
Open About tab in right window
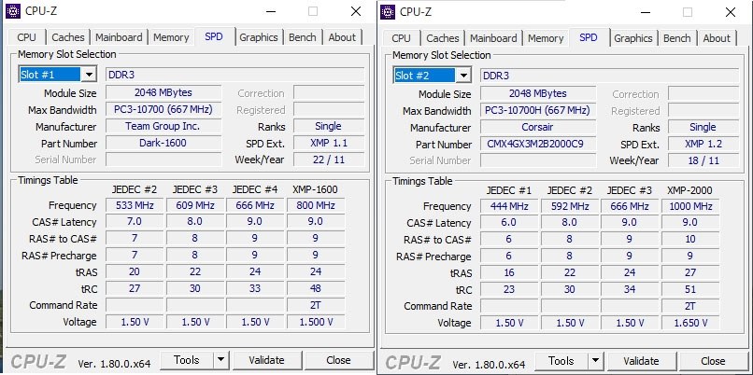tap(717, 38)
